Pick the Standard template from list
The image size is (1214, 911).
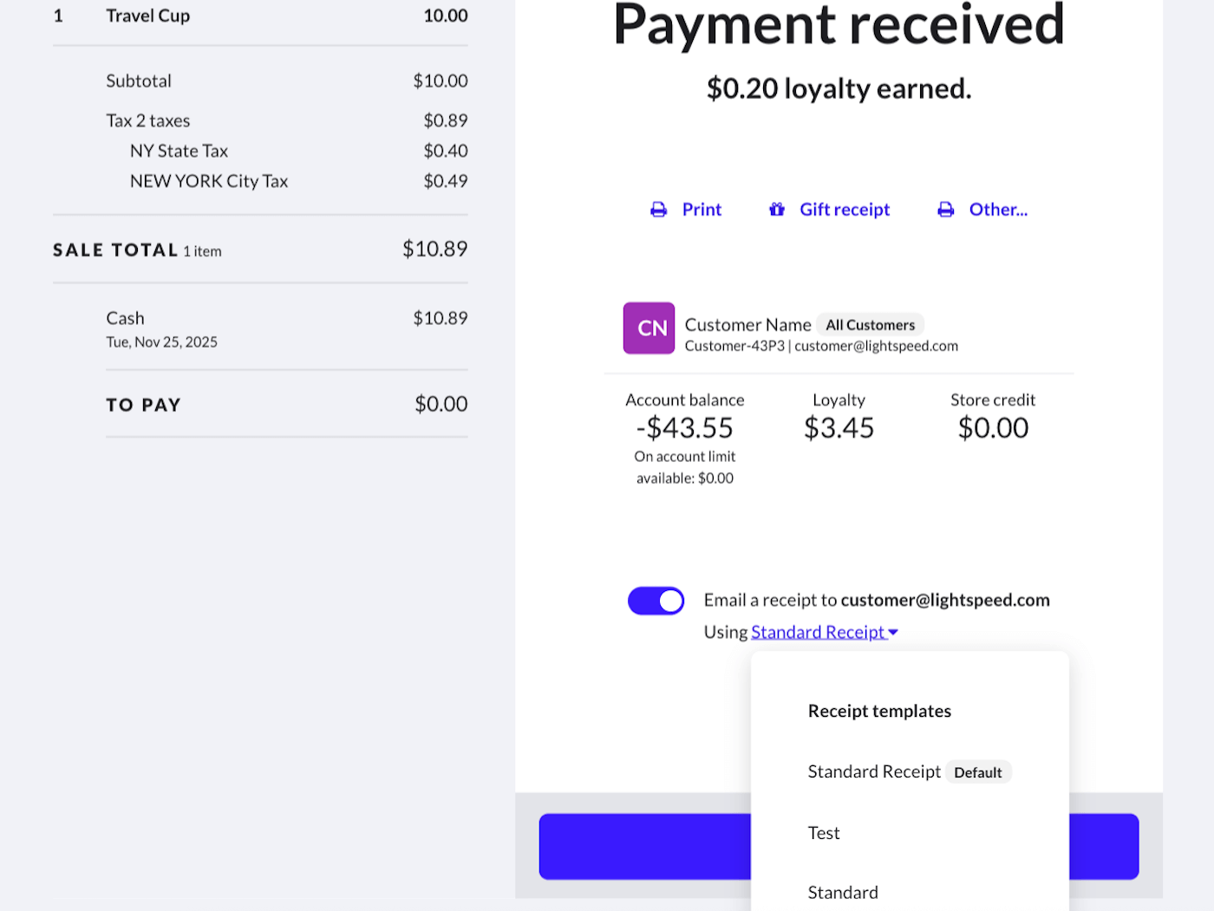pyautogui.click(x=843, y=893)
